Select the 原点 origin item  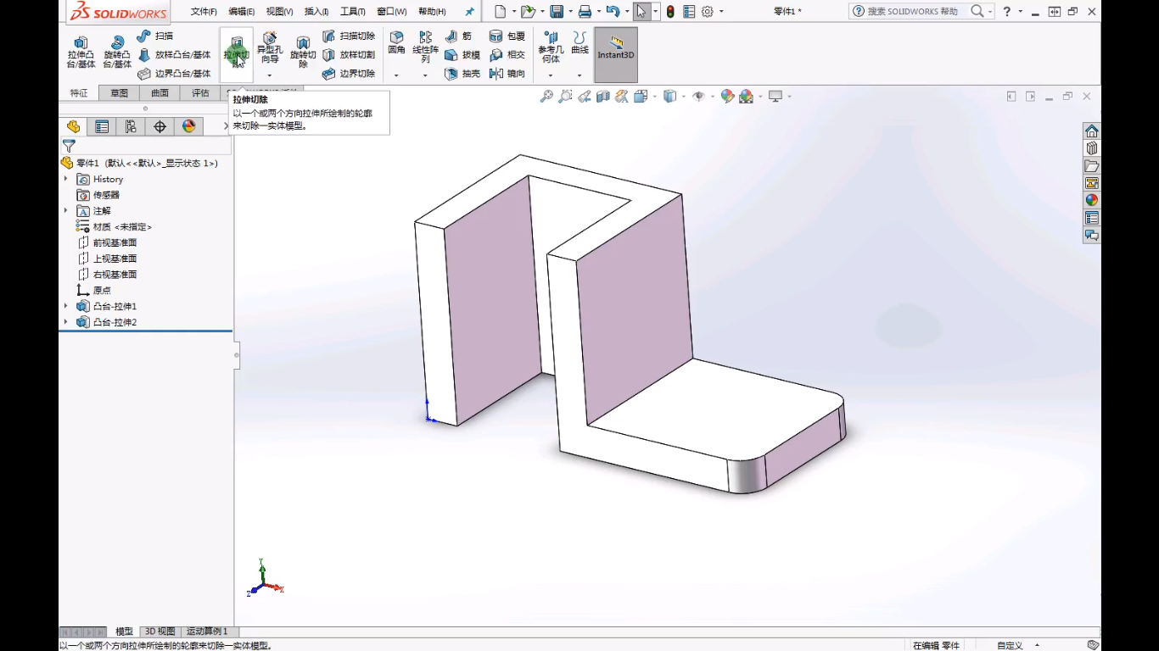(x=93, y=290)
